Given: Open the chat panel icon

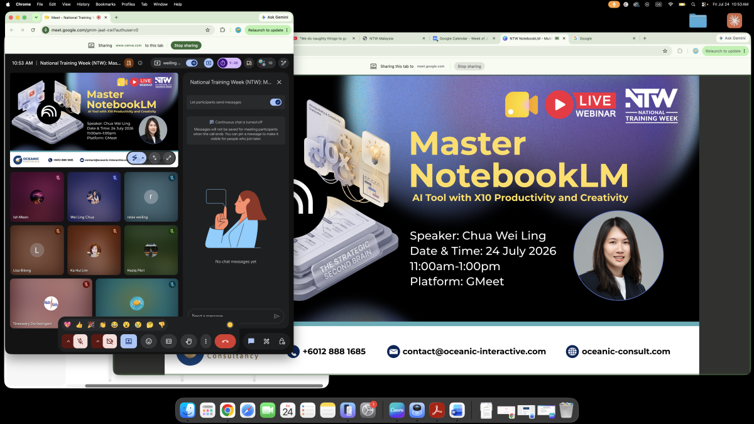Looking at the screenshot, I should 251,341.
